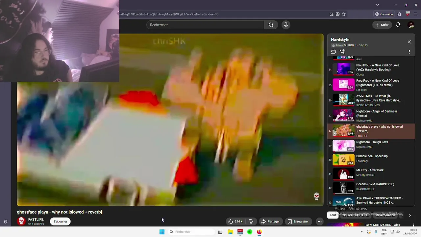Click the skull watermark in the video

[x=316, y=197]
